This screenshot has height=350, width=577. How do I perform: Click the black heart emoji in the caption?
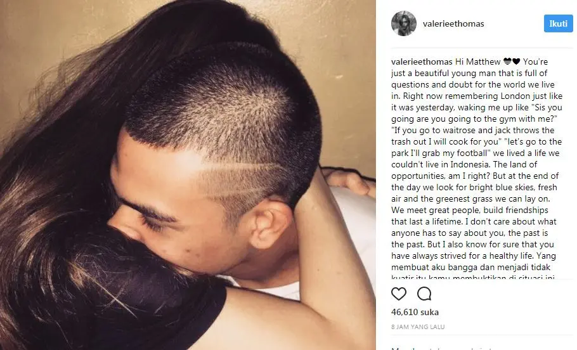(x=516, y=62)
